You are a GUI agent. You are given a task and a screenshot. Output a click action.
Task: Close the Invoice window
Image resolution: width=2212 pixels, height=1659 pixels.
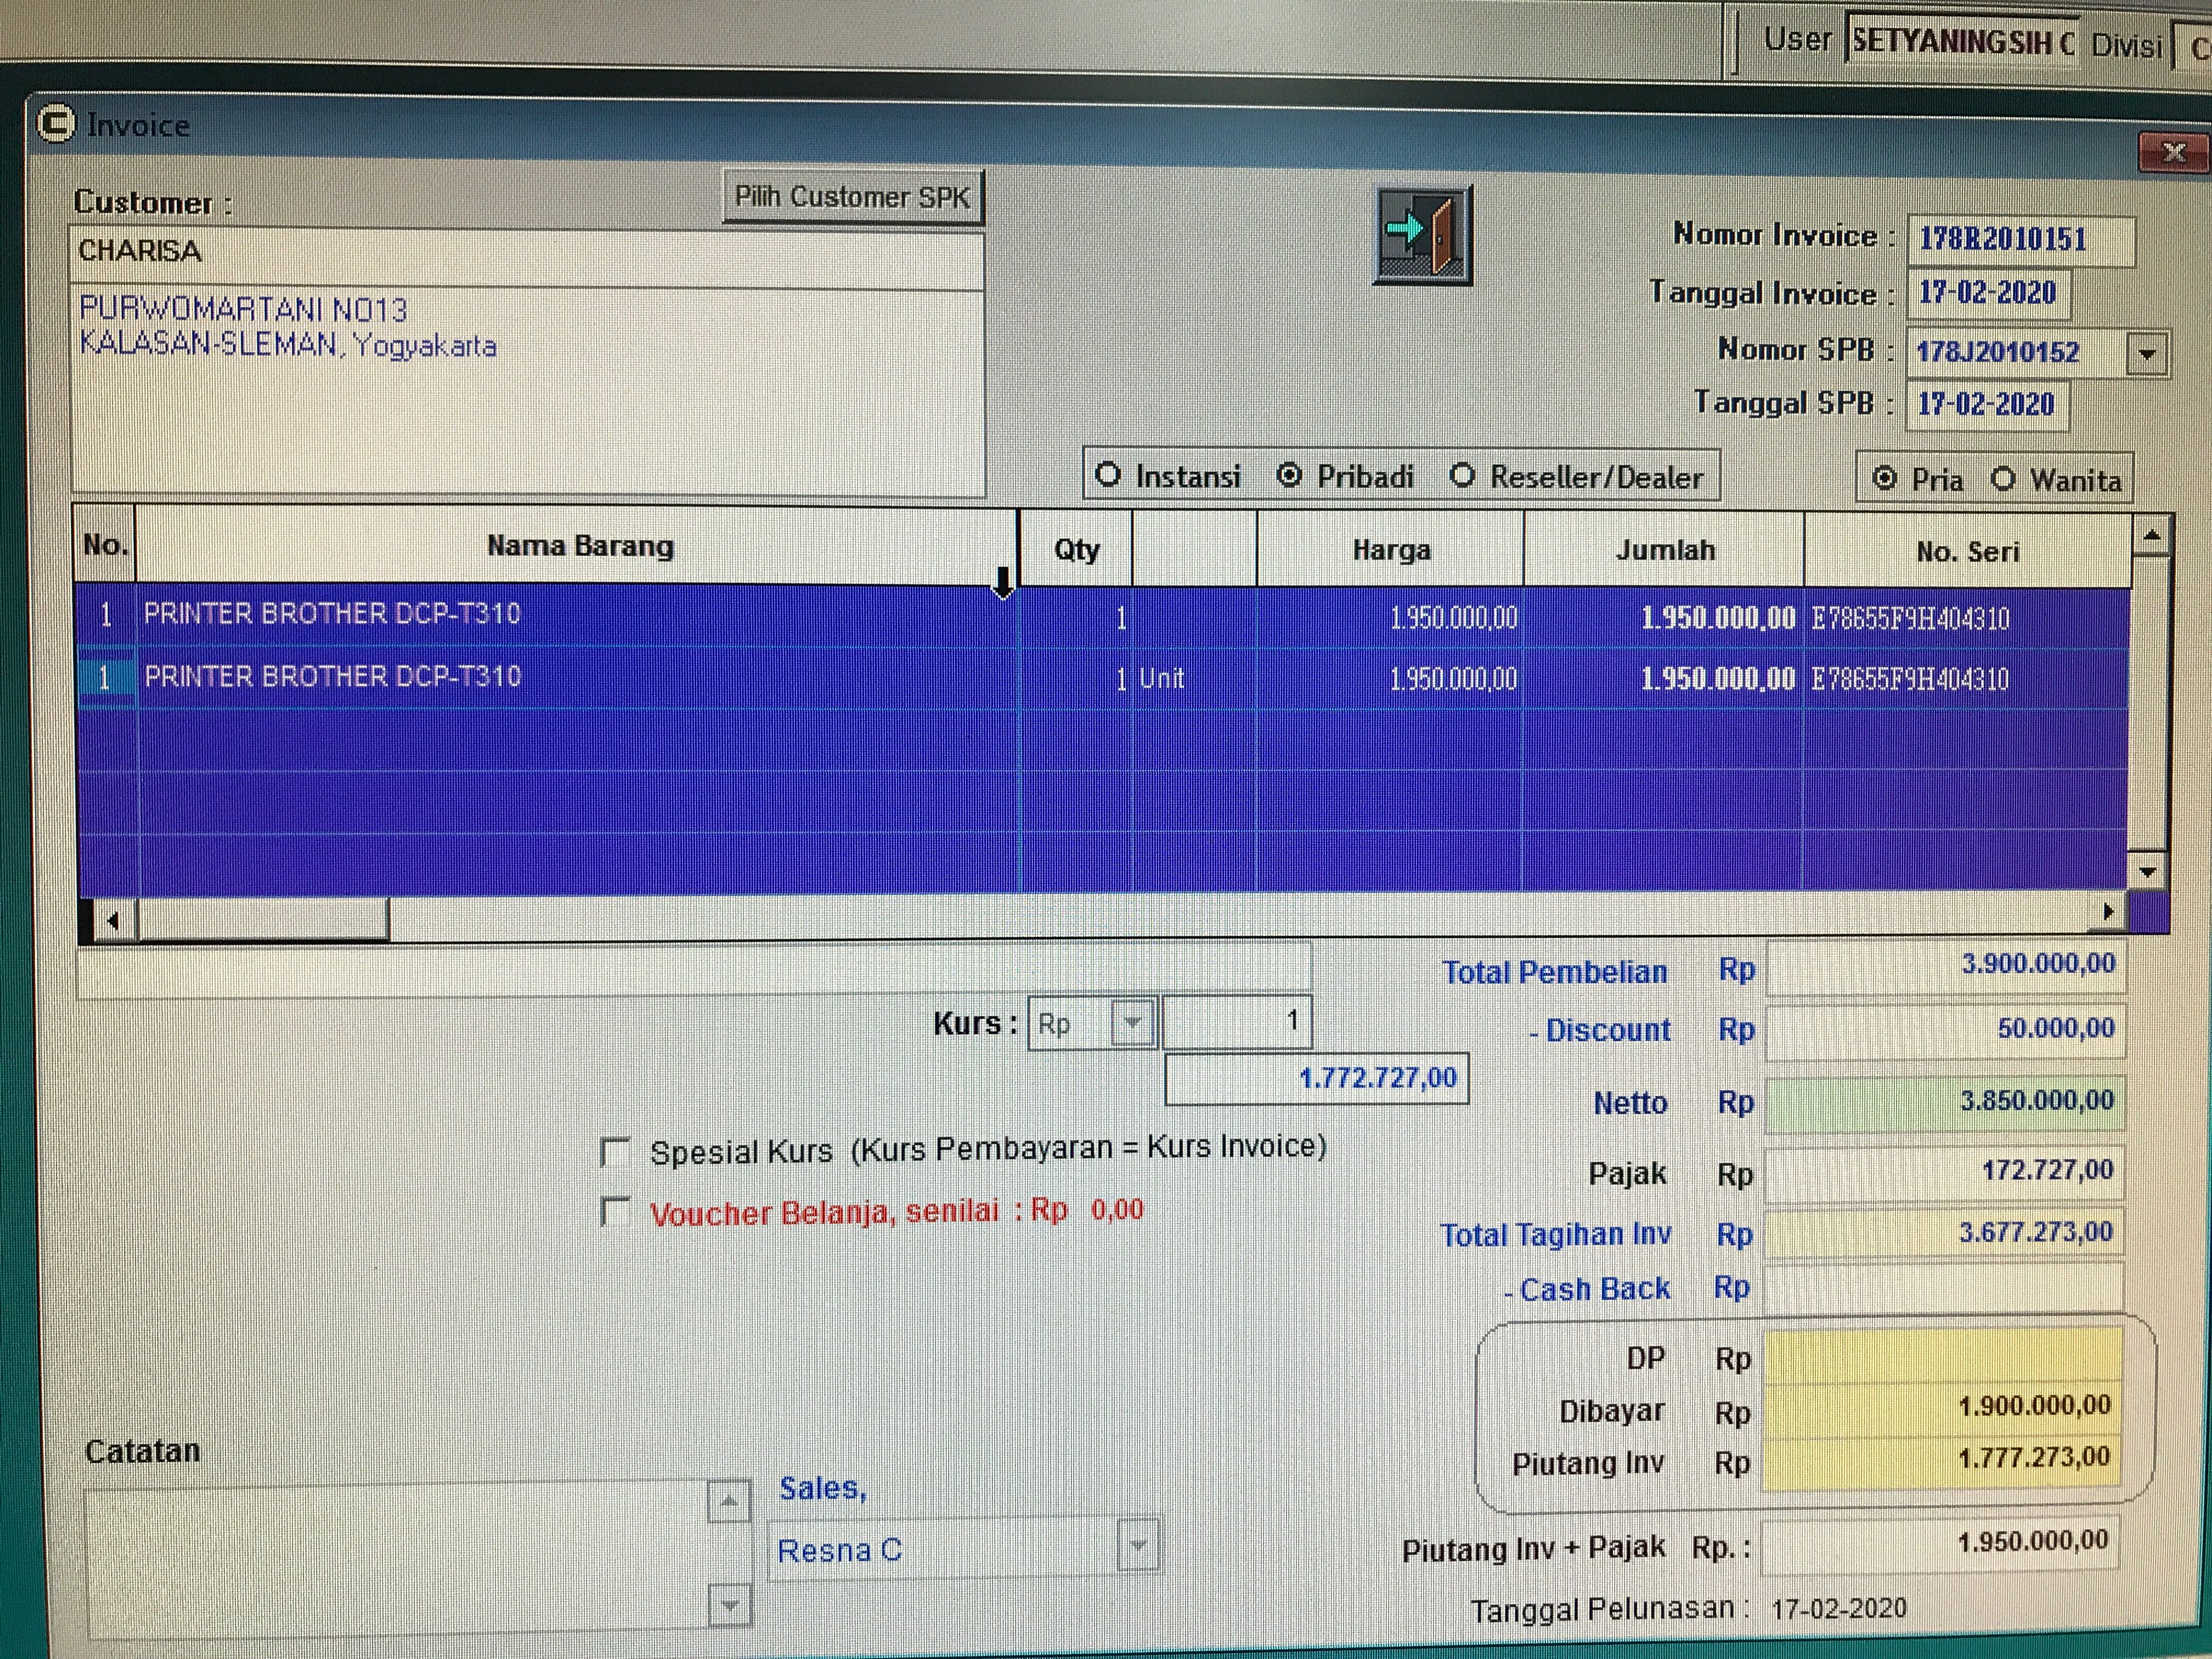pyautogui.click(x=2173, y=153)
